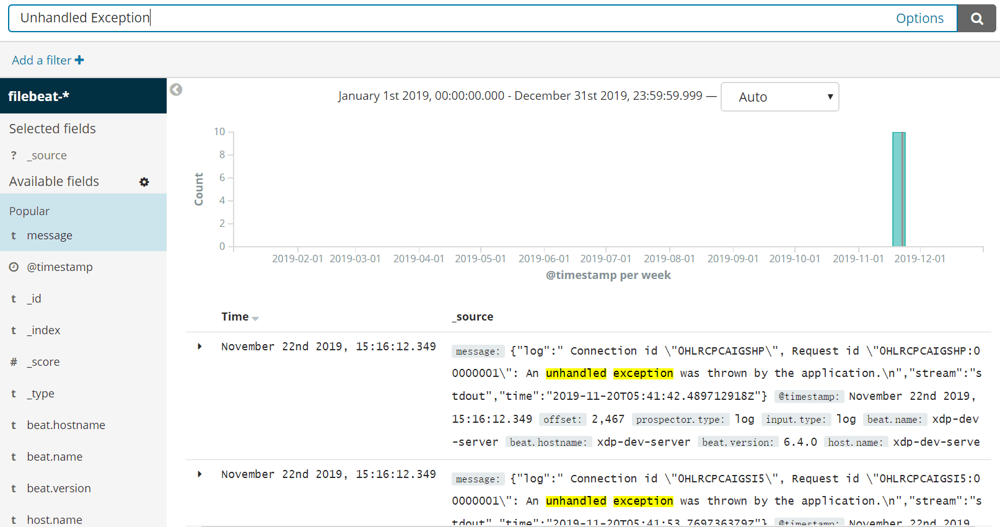1000x527 pixels.
Task: Collapse the sidebar with the arrow icon
Action: [x=176, y=90]
